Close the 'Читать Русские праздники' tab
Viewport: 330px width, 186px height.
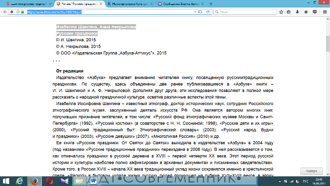[101, 4]
